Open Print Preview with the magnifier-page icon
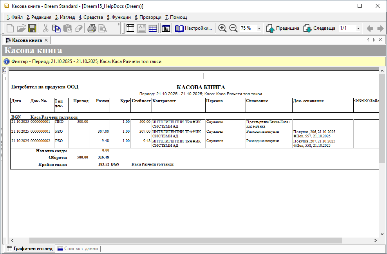 pyautogui.click(x=103, y=28)
